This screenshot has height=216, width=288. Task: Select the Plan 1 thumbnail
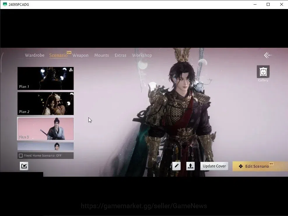pyautogui.click(x=46, y=78)
